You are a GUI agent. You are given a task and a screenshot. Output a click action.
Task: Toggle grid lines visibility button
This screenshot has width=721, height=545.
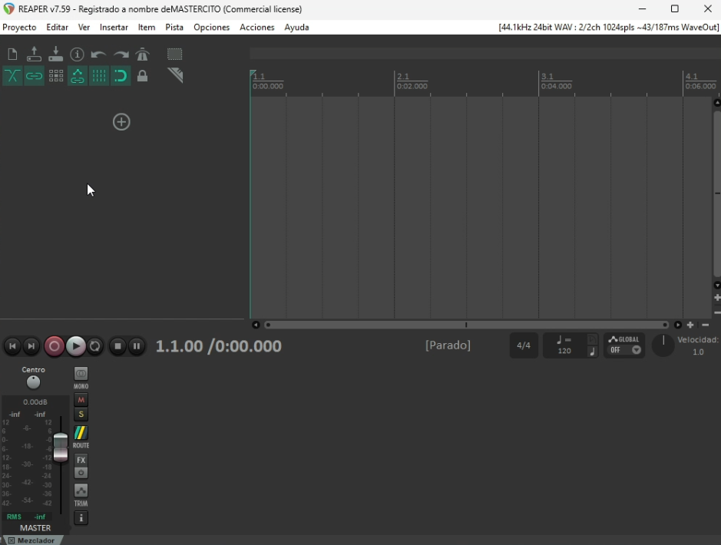click(99, 76)
